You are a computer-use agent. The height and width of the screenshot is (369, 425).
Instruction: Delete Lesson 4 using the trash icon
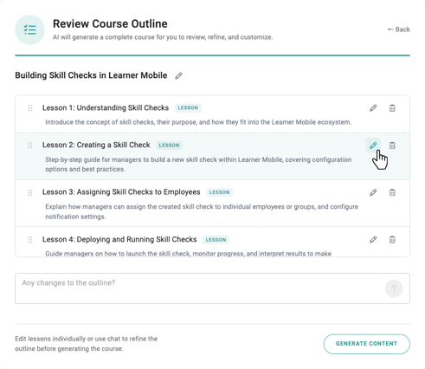(x=392, y=239)
